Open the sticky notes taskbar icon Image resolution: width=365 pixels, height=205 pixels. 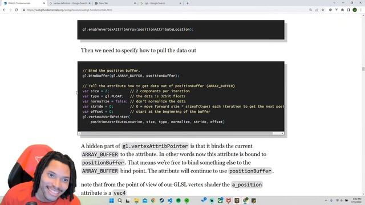pyautogui.click(x=253, y=200)
